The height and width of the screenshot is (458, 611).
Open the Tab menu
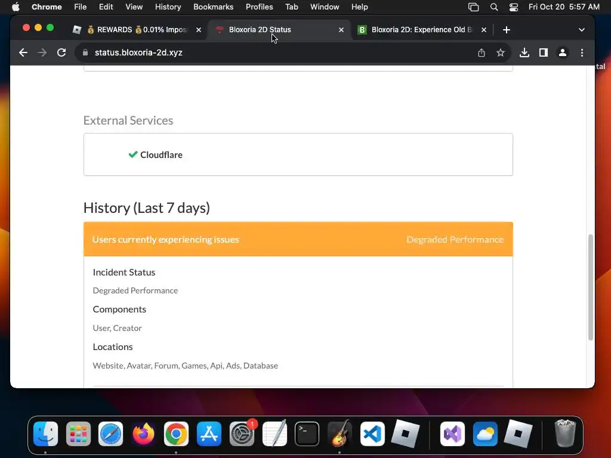pyautogui.click(x=291, y=7)
